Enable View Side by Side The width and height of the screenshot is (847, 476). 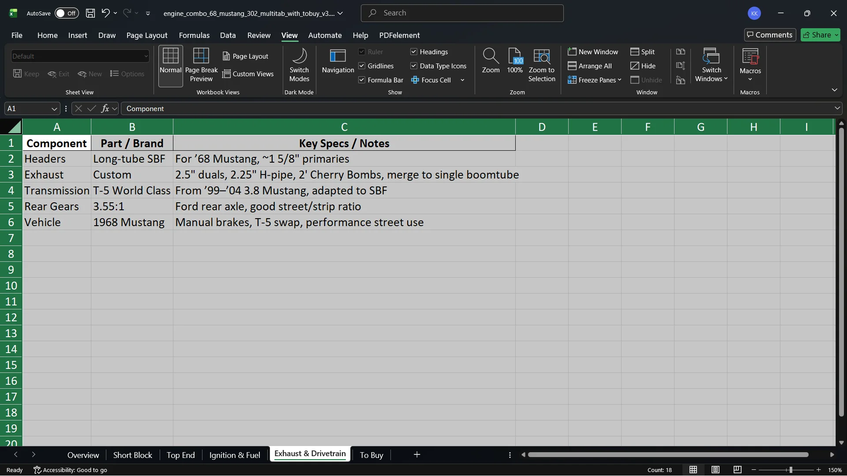pos(681,52)
